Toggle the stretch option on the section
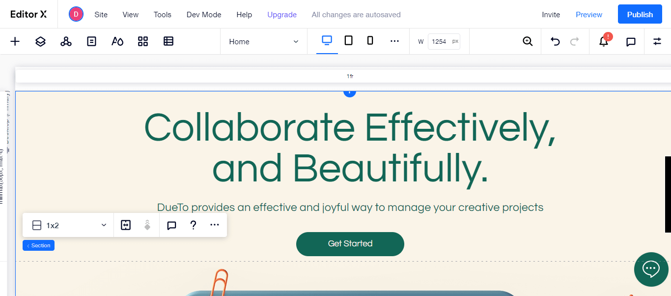Image resolution: width=671 pixels, height=296 pixels. click(x=126, y=225)
